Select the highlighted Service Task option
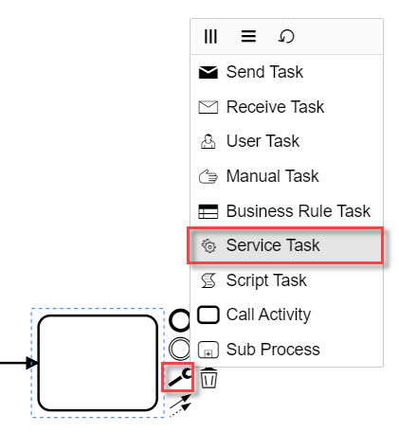 pyautogui.click(x=285, y=245)
